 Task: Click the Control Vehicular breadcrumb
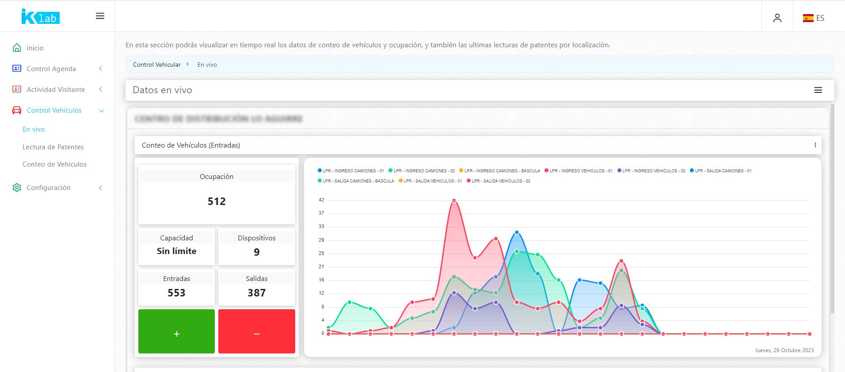pyautogui.click(x=157, y=65)
